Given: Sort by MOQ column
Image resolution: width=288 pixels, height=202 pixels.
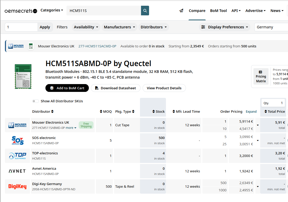Looking at the screenshot, I should pyautogui.click(x=106, y=111).
